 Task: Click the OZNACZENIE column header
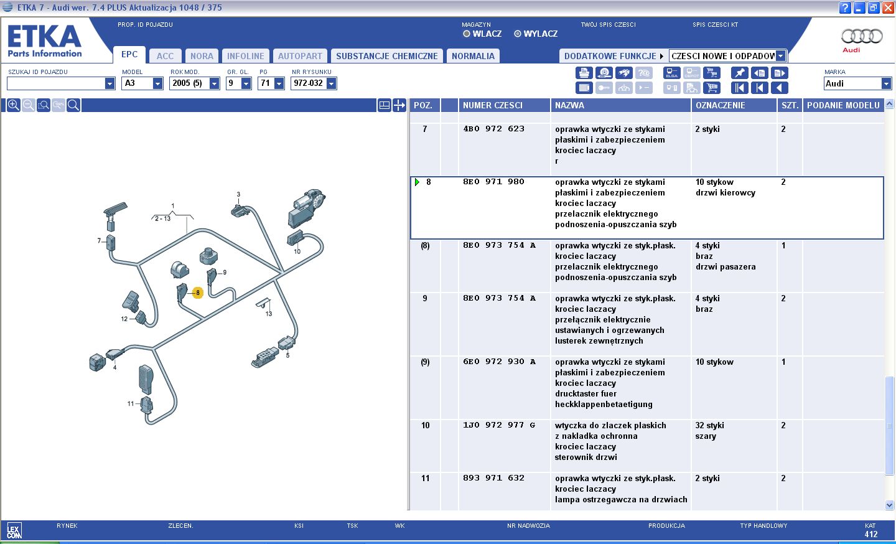pyautogui.click(x=734, y=105)
